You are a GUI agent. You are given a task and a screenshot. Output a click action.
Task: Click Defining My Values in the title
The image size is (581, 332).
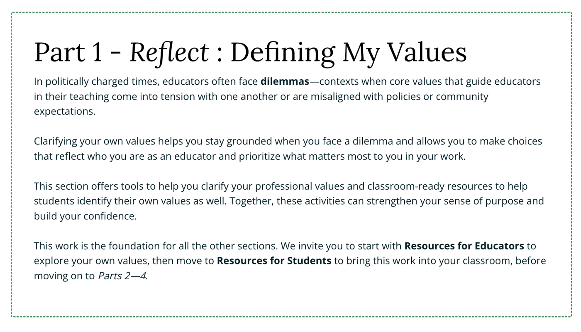pos(348,53)
